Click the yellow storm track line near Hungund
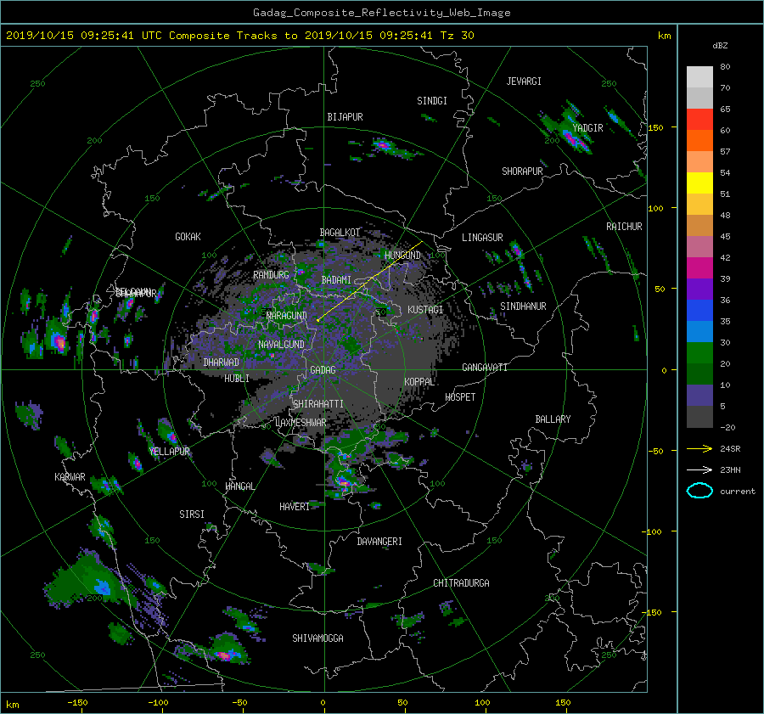Screen dimensions: 764x714 click(x=370, y=281)
